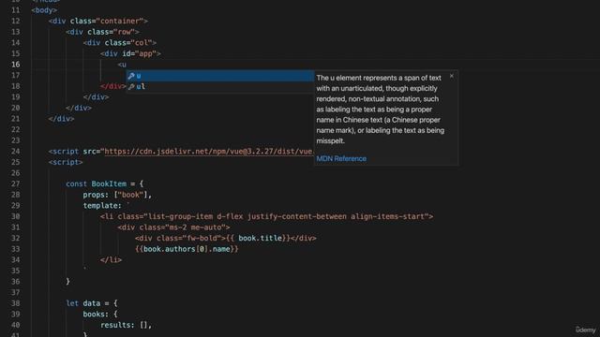Click the '<body>' tag on line 11
The height and width of the screenshot is (337, 600).
44,10
